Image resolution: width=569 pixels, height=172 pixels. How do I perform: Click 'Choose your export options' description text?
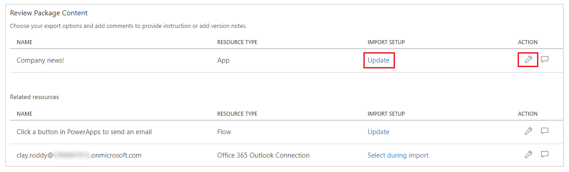[x=128, y=26]
